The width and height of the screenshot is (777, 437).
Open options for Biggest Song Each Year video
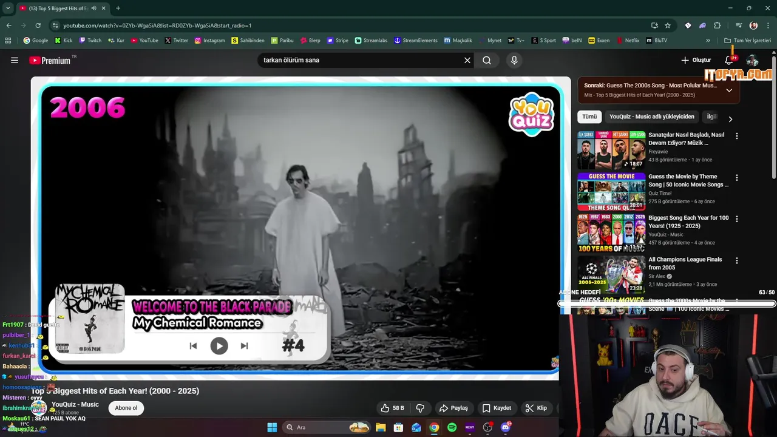(737, 219)
